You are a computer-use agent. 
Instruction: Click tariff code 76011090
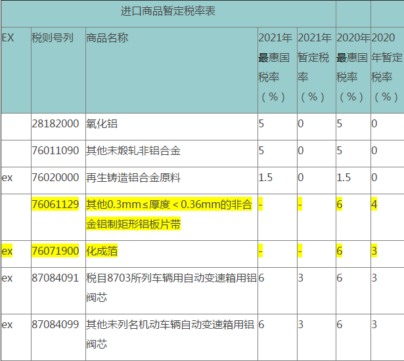coord(55,151)
